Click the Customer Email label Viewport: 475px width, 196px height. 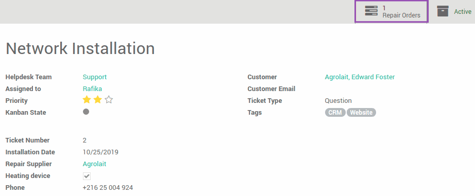click(x=272, y=89)
